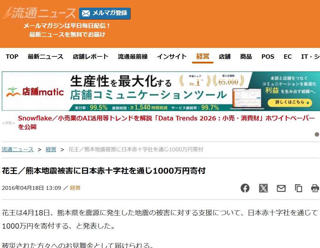
Task: Select the 経営 navigation tab
Action: pos(203,56)
